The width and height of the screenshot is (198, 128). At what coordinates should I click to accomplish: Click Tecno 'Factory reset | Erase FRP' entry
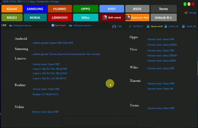click(x=160, y=108)
